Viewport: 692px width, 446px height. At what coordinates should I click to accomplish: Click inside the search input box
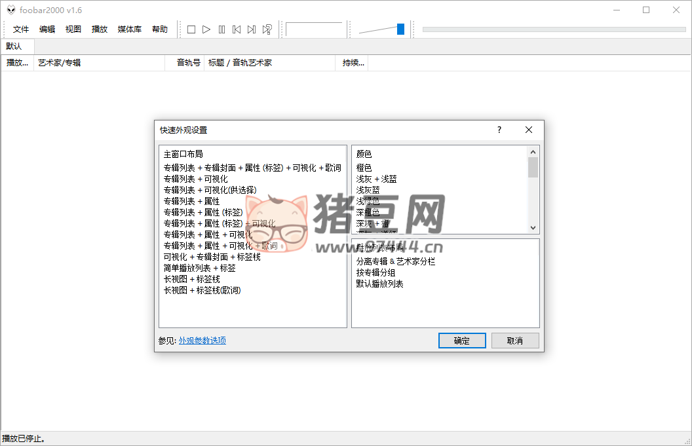pyautogui.click(x=315, y=29)
